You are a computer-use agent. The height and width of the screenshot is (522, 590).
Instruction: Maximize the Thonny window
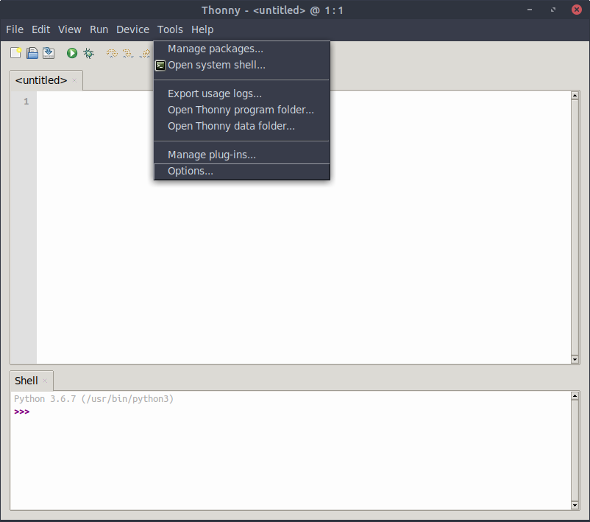pyautogui.click(x=553, y=10)
